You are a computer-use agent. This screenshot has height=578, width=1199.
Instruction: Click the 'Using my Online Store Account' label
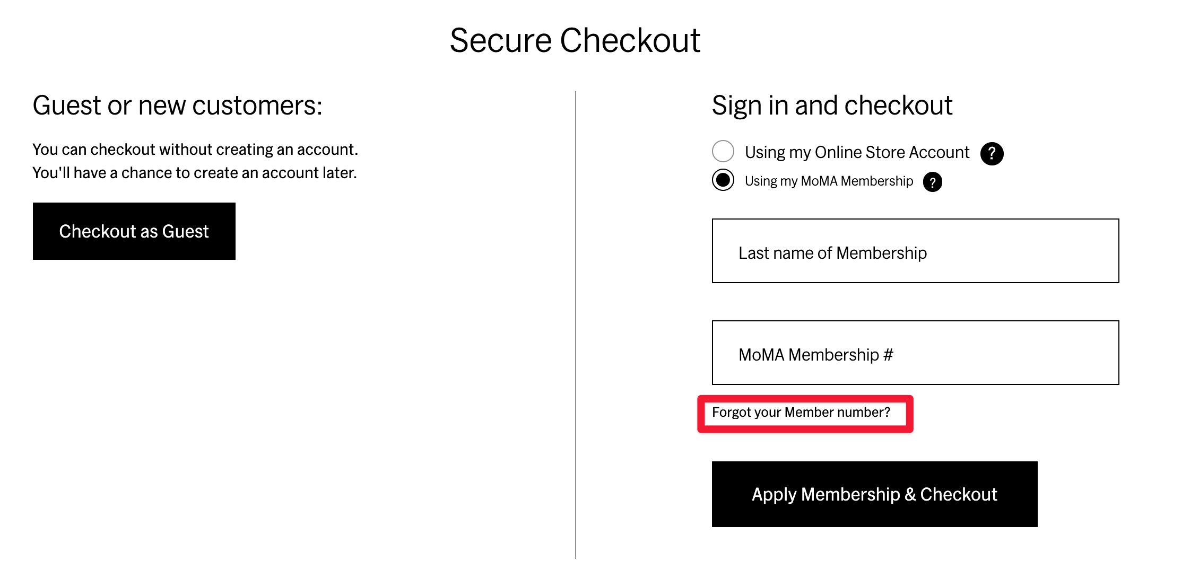857,152
